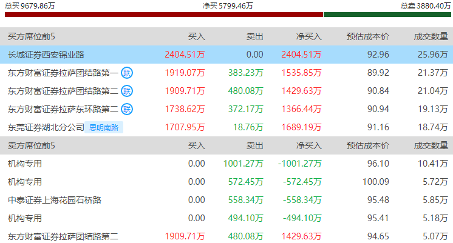Select the 机构专用 row selling 1001.27万

226,164
